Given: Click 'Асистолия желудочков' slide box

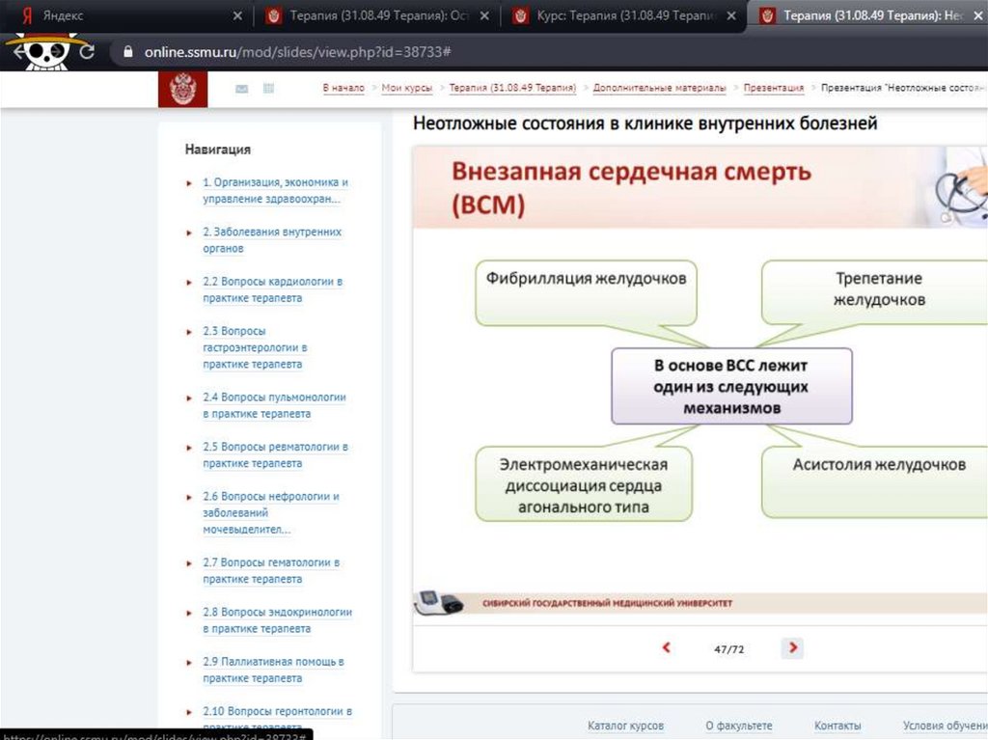Looking at the screenshot, I should (x=876, y=482).
